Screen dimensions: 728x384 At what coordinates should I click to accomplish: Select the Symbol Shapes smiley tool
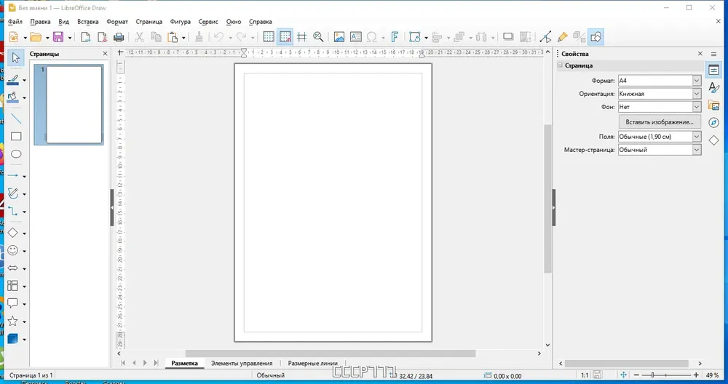point(13,250)
